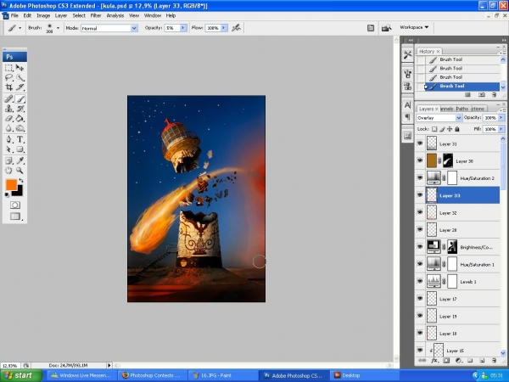Viewport: 509px width, 382px height.
Task: Select Layer 28 in Layers panel
Action: pos(462,230)
